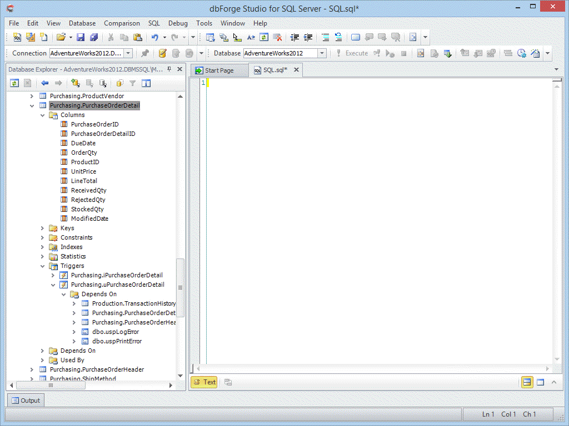The image size is (569, 426).
Task: Click the Output button at bottom
Action: 26,400
